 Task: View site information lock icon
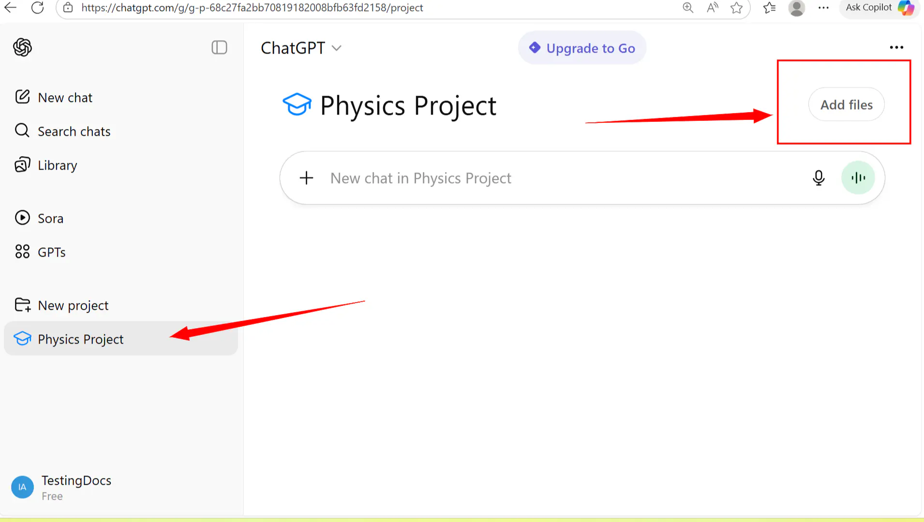(x=68, y=7)
